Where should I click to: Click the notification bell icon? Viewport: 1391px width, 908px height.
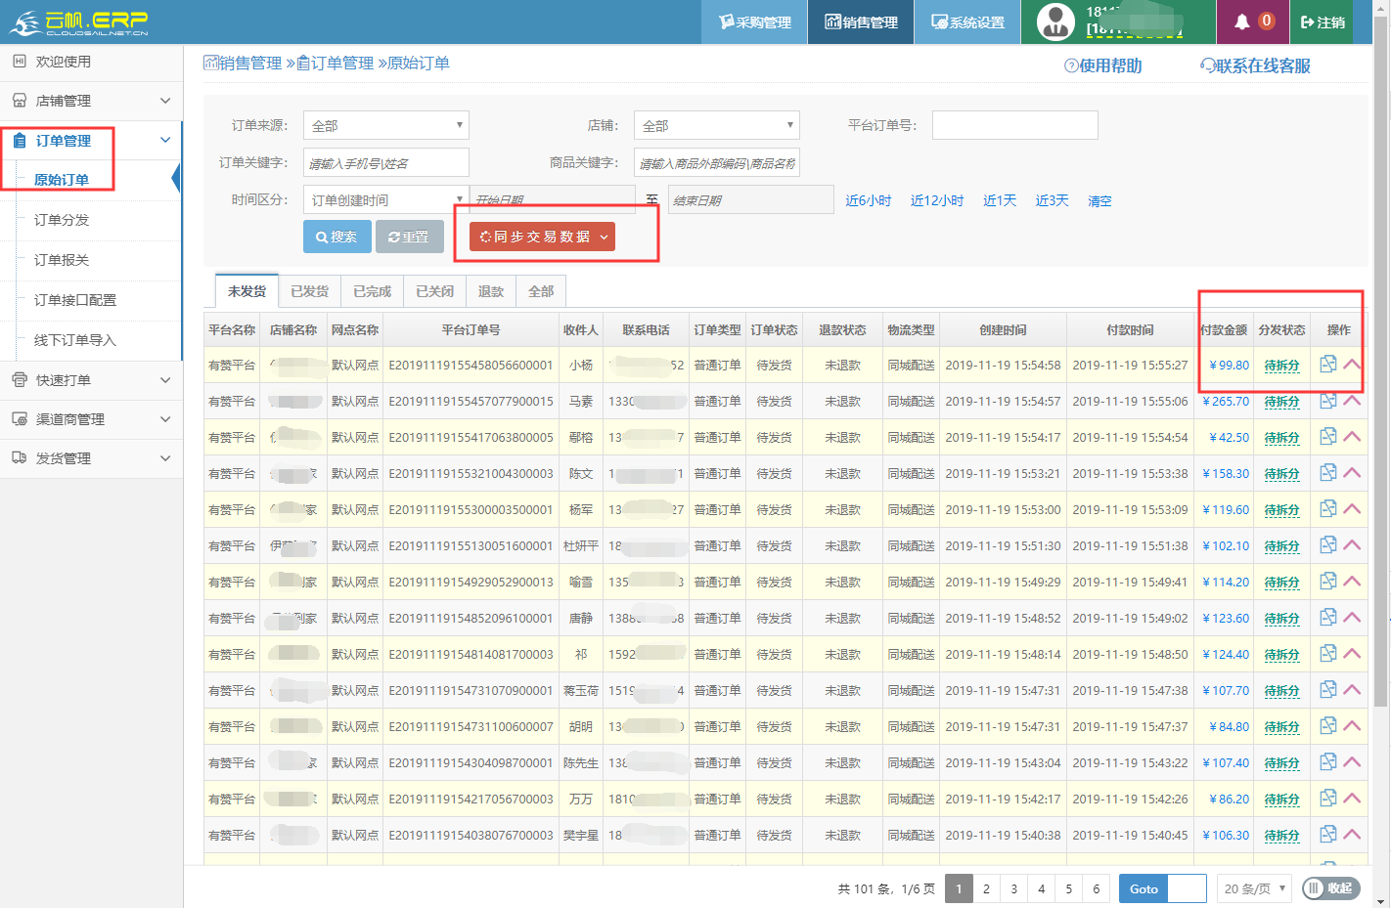click(x=1242, y=22)
